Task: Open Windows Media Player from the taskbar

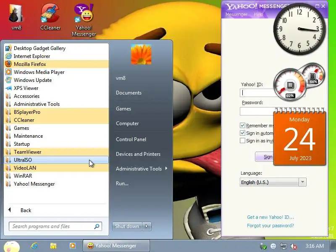Action: tap(73, 246)
